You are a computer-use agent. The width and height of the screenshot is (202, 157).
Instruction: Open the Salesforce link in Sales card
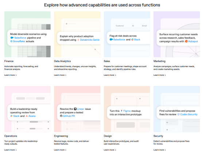pyautogui.click(x=119, y=40)
